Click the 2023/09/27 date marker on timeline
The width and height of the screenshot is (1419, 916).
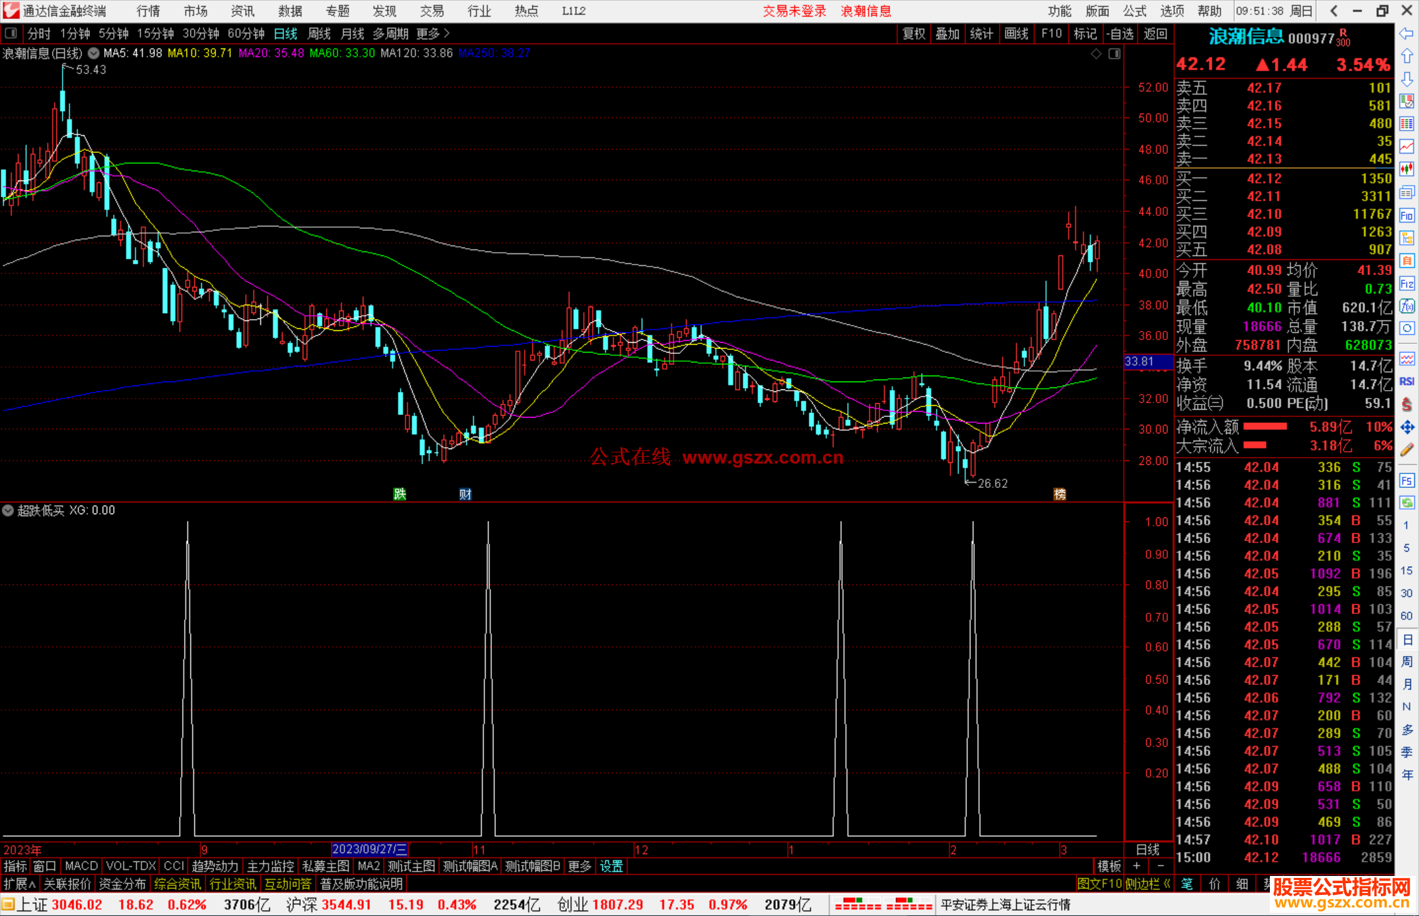tap(369, 849)
